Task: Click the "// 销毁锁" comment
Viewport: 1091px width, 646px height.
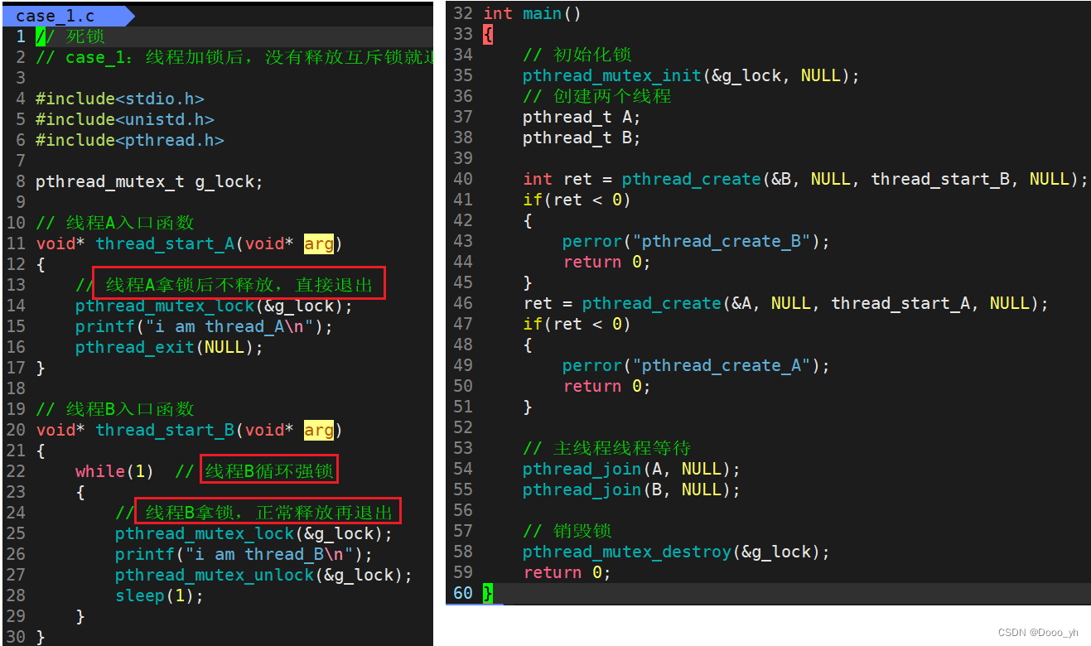Action: pos(567,531)
